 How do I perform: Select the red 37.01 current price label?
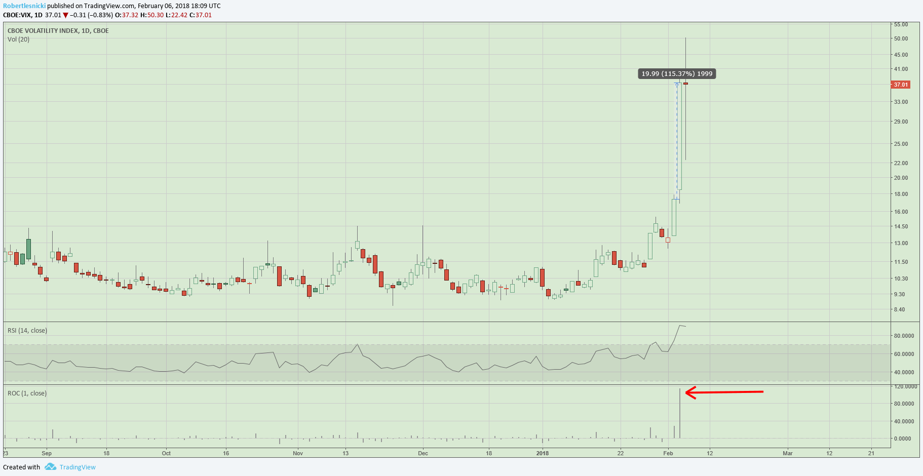point(901,85)
